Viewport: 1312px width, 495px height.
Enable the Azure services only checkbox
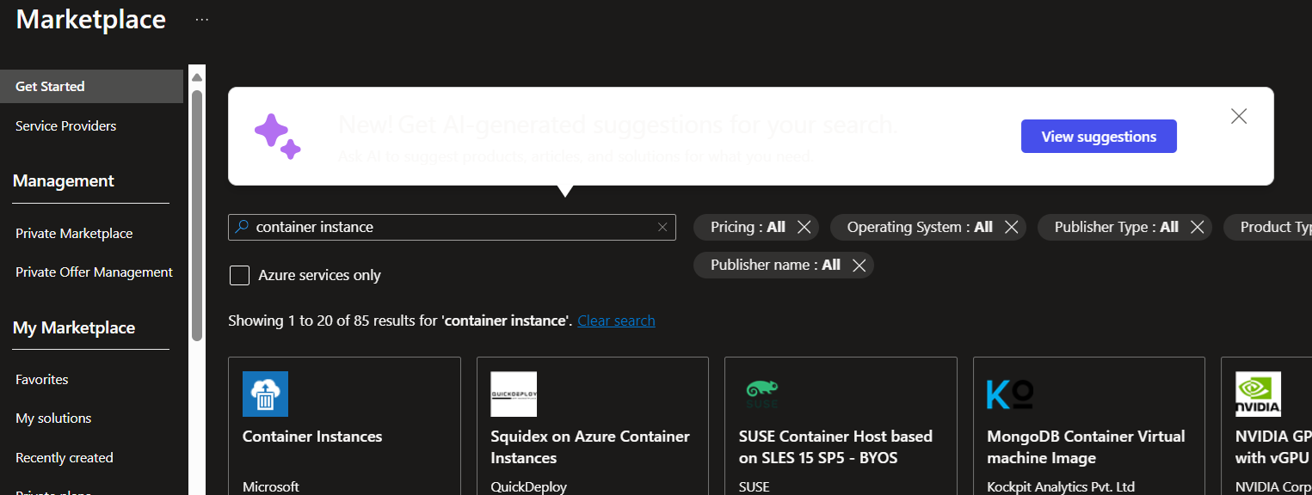pos(239,276)
